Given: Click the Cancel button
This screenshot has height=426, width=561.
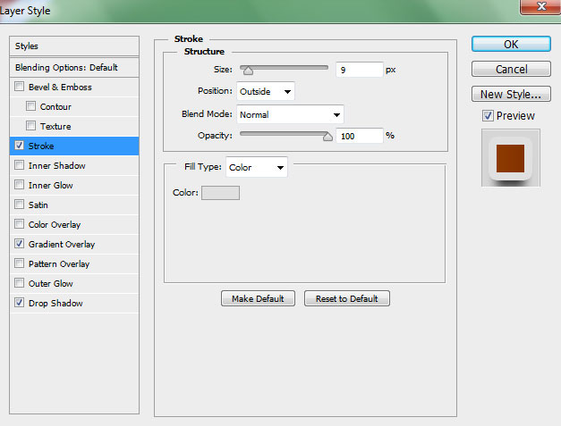Looking at the screenshot, I should pos(511,69).
